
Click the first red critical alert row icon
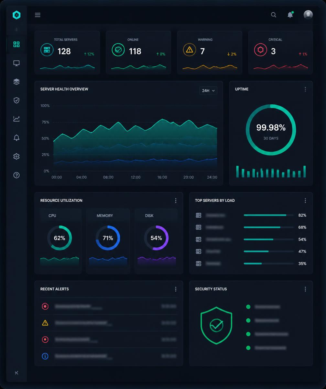[x=45, y=306]
